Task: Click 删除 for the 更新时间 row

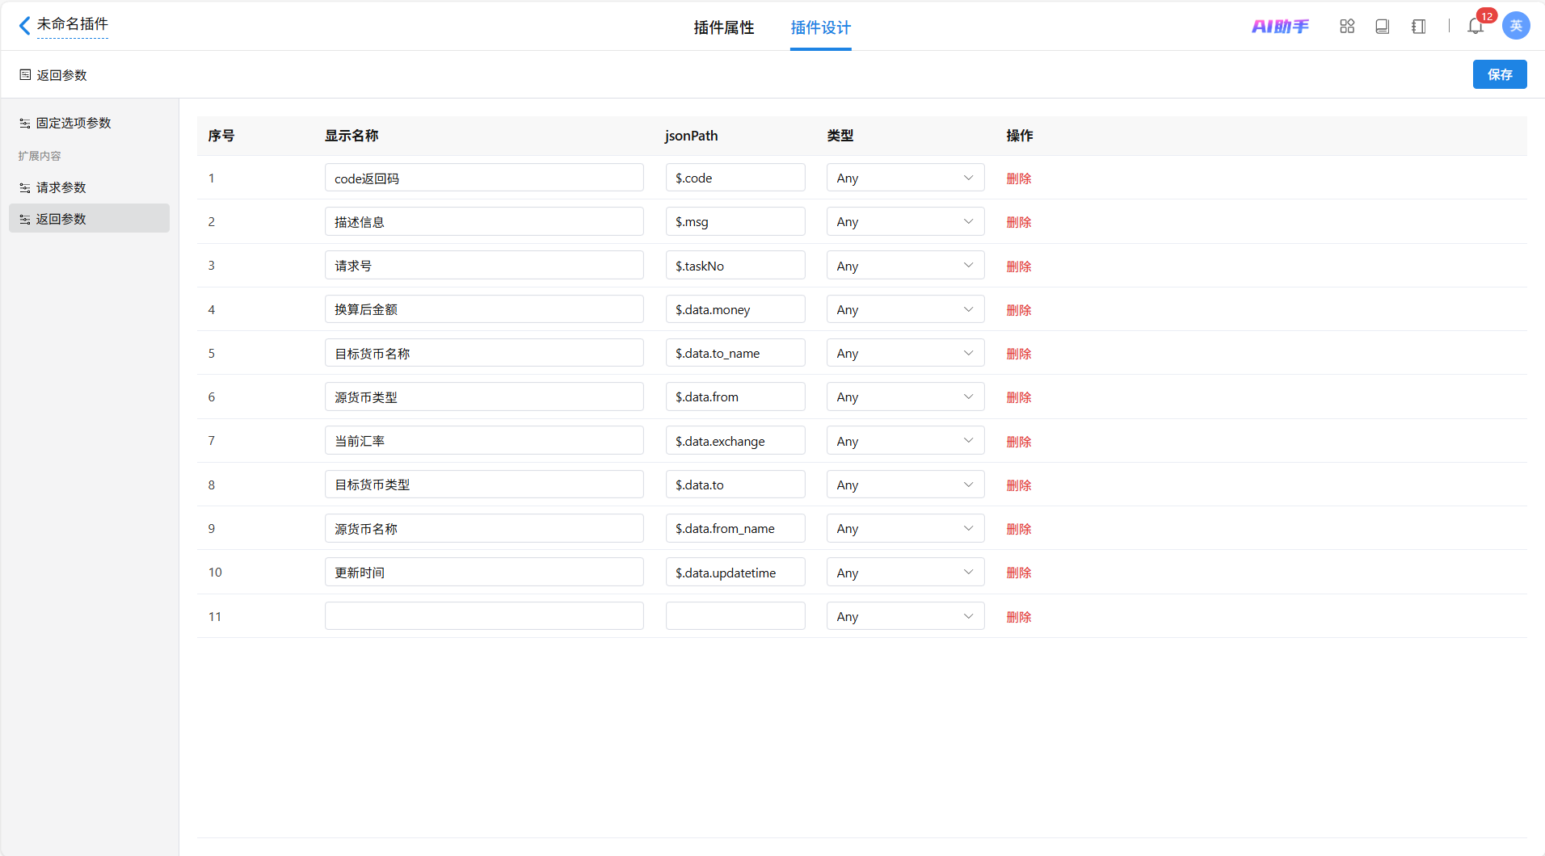Action: click(x=1018, y=573)
